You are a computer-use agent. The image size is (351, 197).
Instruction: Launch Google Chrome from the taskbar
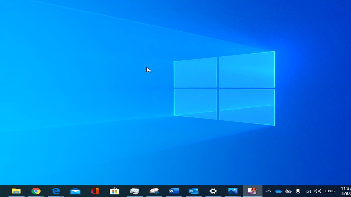pyautogui.click(x=36, y=191)
